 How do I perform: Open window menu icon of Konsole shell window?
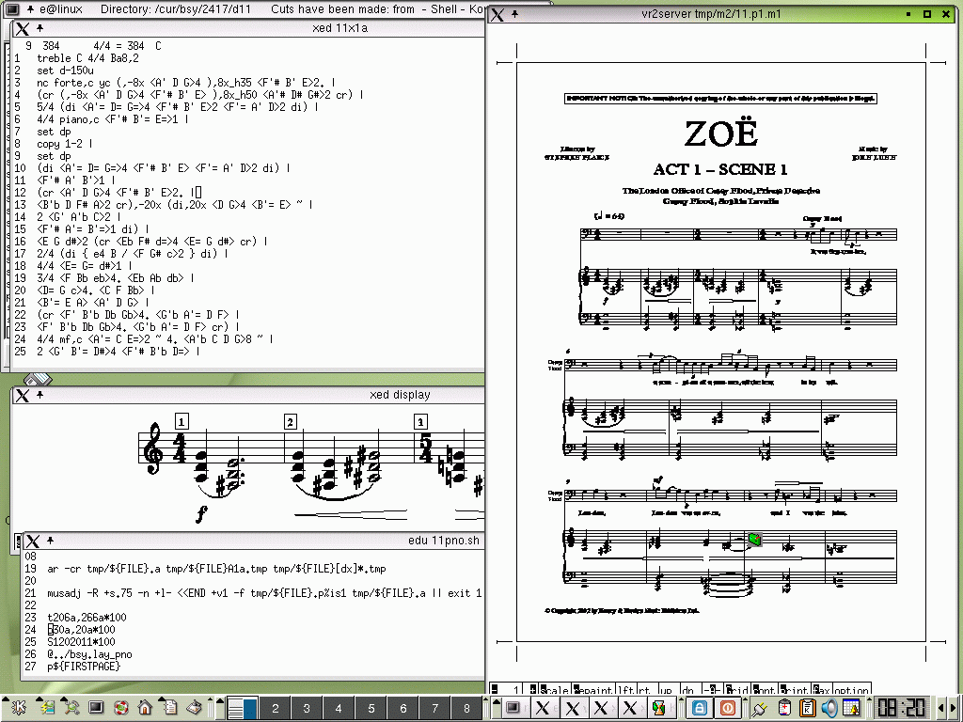point(13,9)
